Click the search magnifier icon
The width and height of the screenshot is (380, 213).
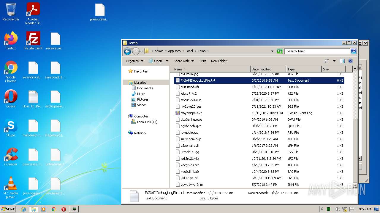pyautogui.click(x=353, y=51)
